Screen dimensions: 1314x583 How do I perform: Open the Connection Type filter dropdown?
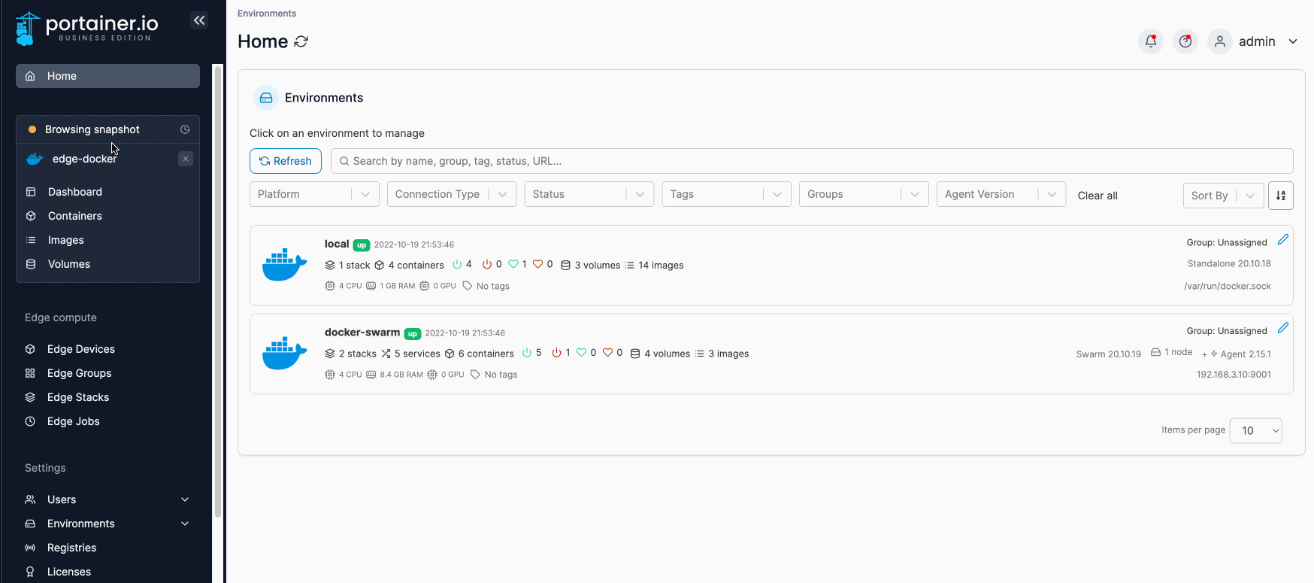tap(451, 194)
